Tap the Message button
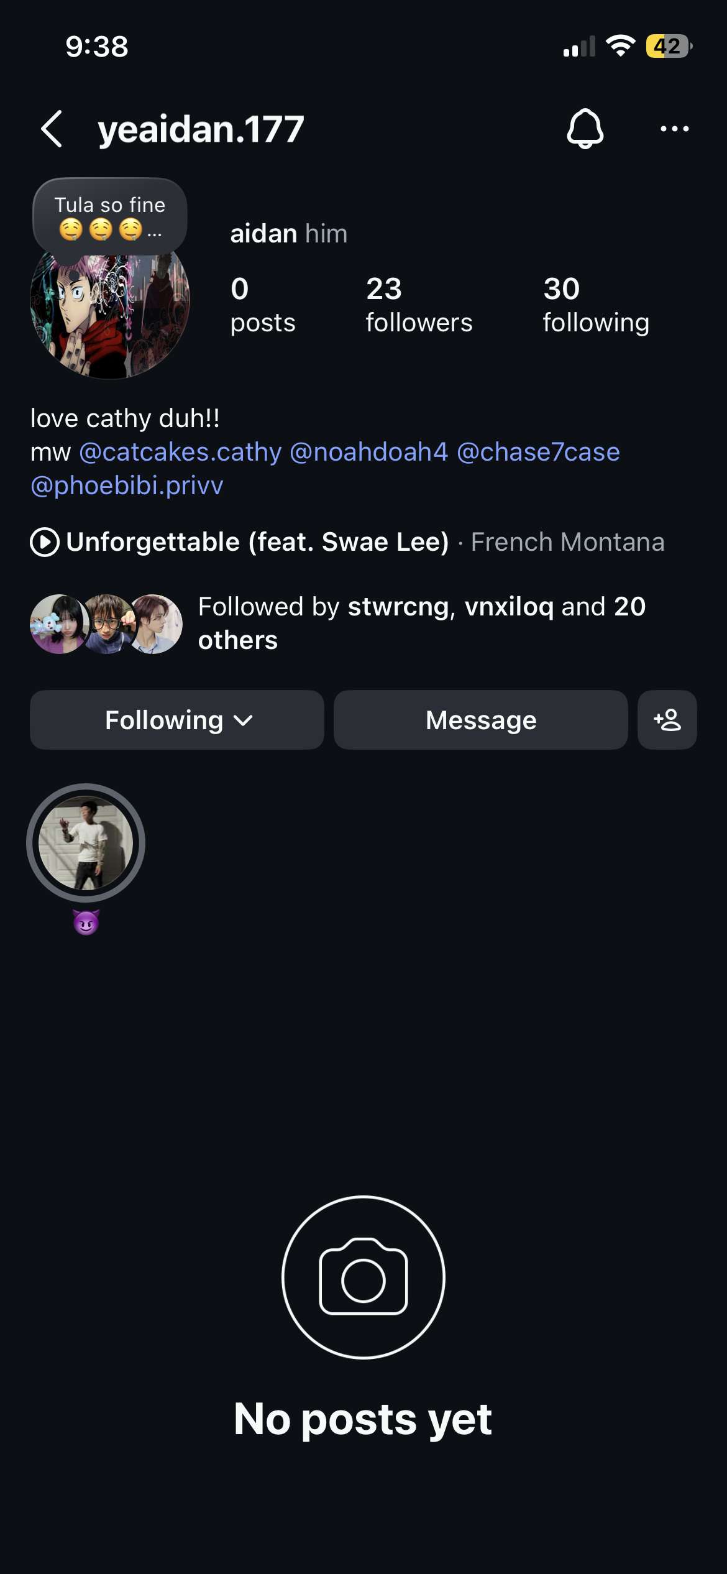The image size is (727, 1574). 481,720
